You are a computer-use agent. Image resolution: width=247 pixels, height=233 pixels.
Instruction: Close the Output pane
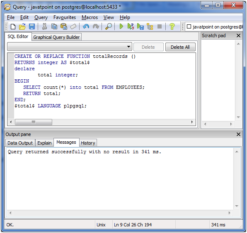coord(238,134)
